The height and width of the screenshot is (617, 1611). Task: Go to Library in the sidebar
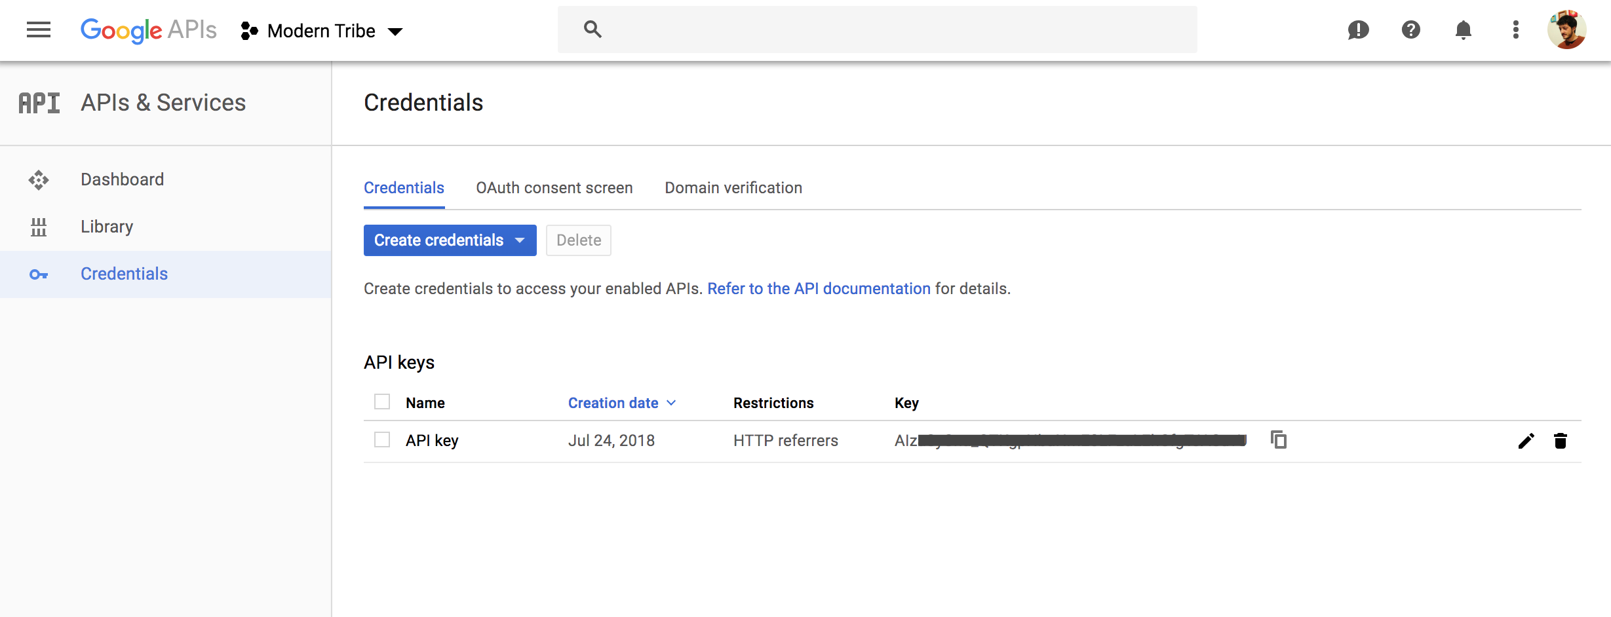pos(107,227)
